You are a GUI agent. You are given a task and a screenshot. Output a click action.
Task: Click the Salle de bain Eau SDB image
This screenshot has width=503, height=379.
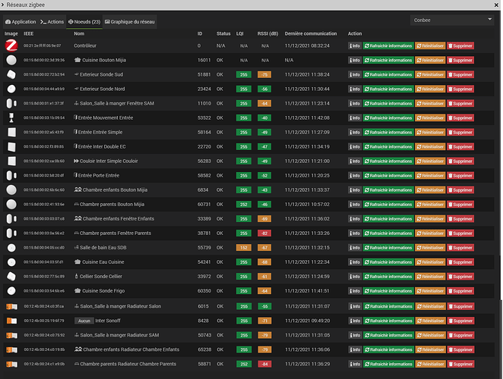[11, 247]
